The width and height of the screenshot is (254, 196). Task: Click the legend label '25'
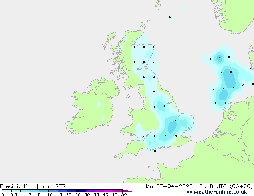click(x=78, y=194)
